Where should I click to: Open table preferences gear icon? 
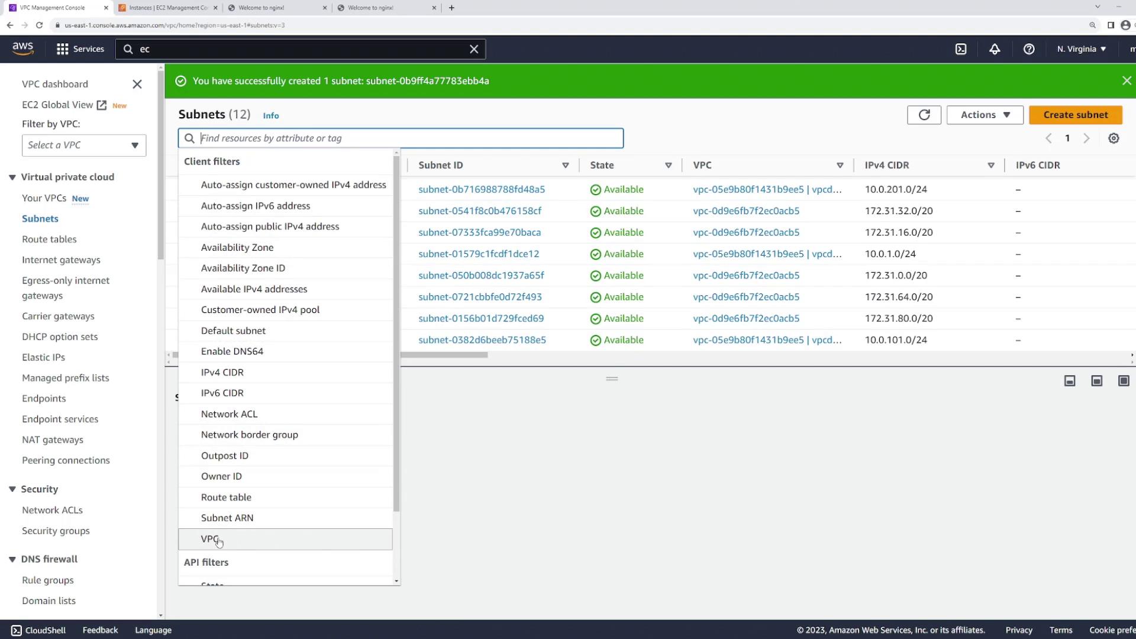point(1114,138)
